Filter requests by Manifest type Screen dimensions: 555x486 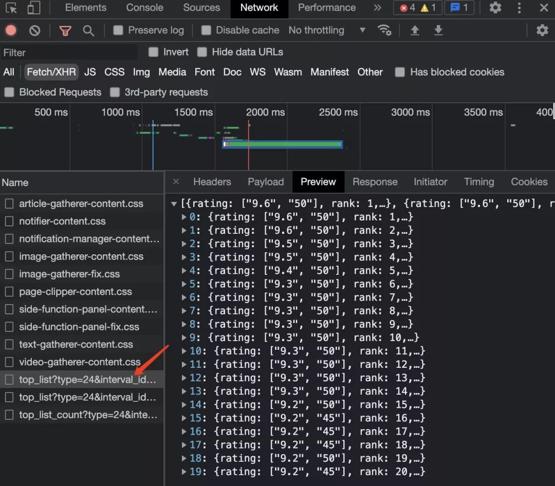(329, 72)
